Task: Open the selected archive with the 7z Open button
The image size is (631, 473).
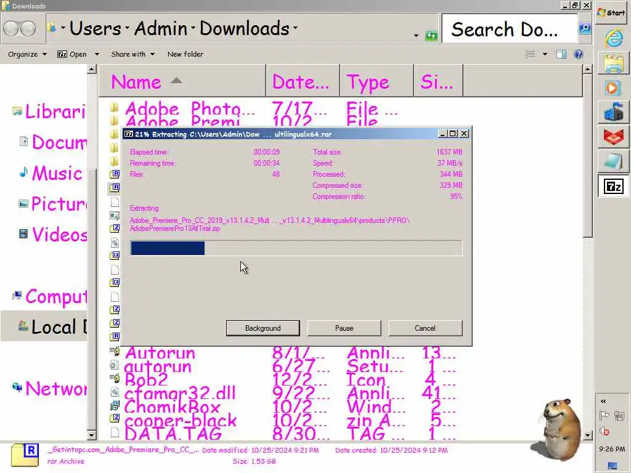Action: click(x=72, y=54)
